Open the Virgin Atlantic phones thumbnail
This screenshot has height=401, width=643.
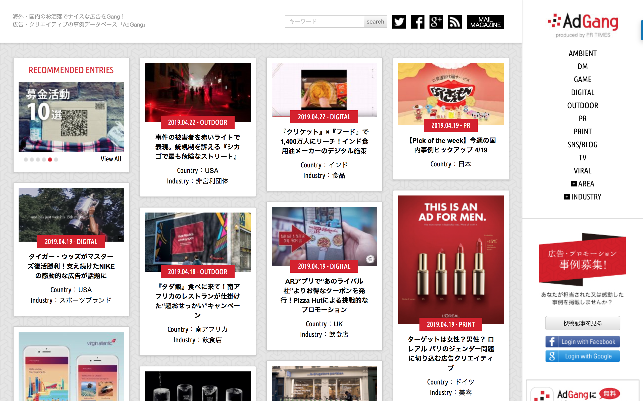[x=71, y=366]
